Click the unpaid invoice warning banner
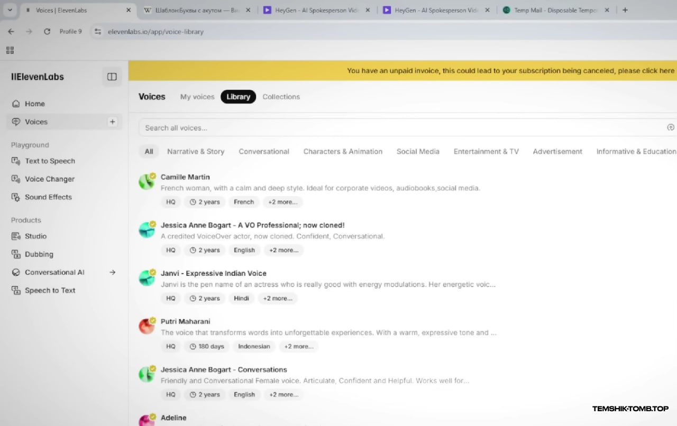This screenshot has width=677, height=426. point(402,70)
